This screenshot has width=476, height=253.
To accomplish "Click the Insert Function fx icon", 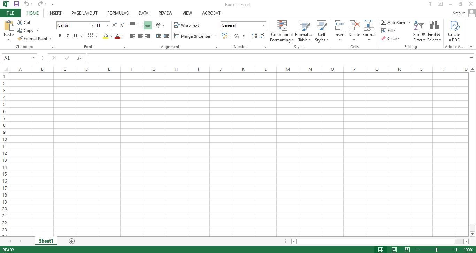I will pos(79,58).
